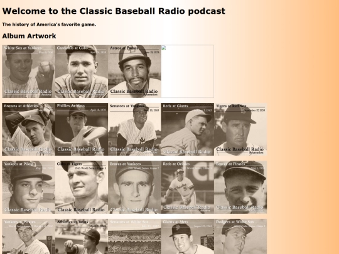Select the Braves at Pirates cover
This screenshot has height=254, width=339.
point(240,188)
